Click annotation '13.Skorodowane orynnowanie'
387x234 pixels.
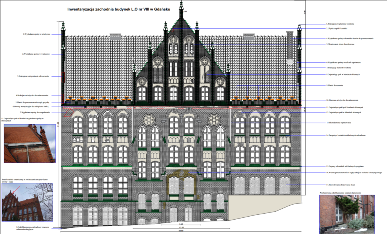pyautogui.click(x=339, y=123)
